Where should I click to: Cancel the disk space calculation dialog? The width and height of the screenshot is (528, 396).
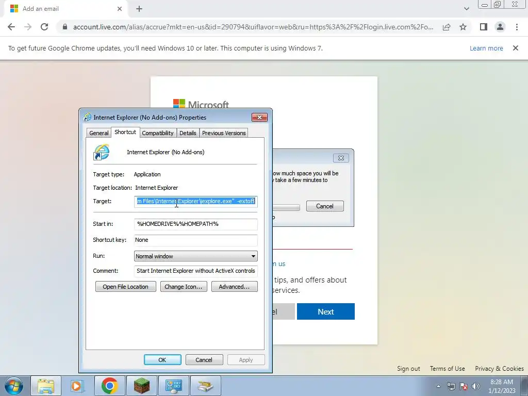point(325,206)
